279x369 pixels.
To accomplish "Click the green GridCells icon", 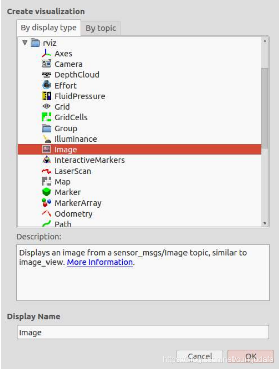I will (46, 117).
